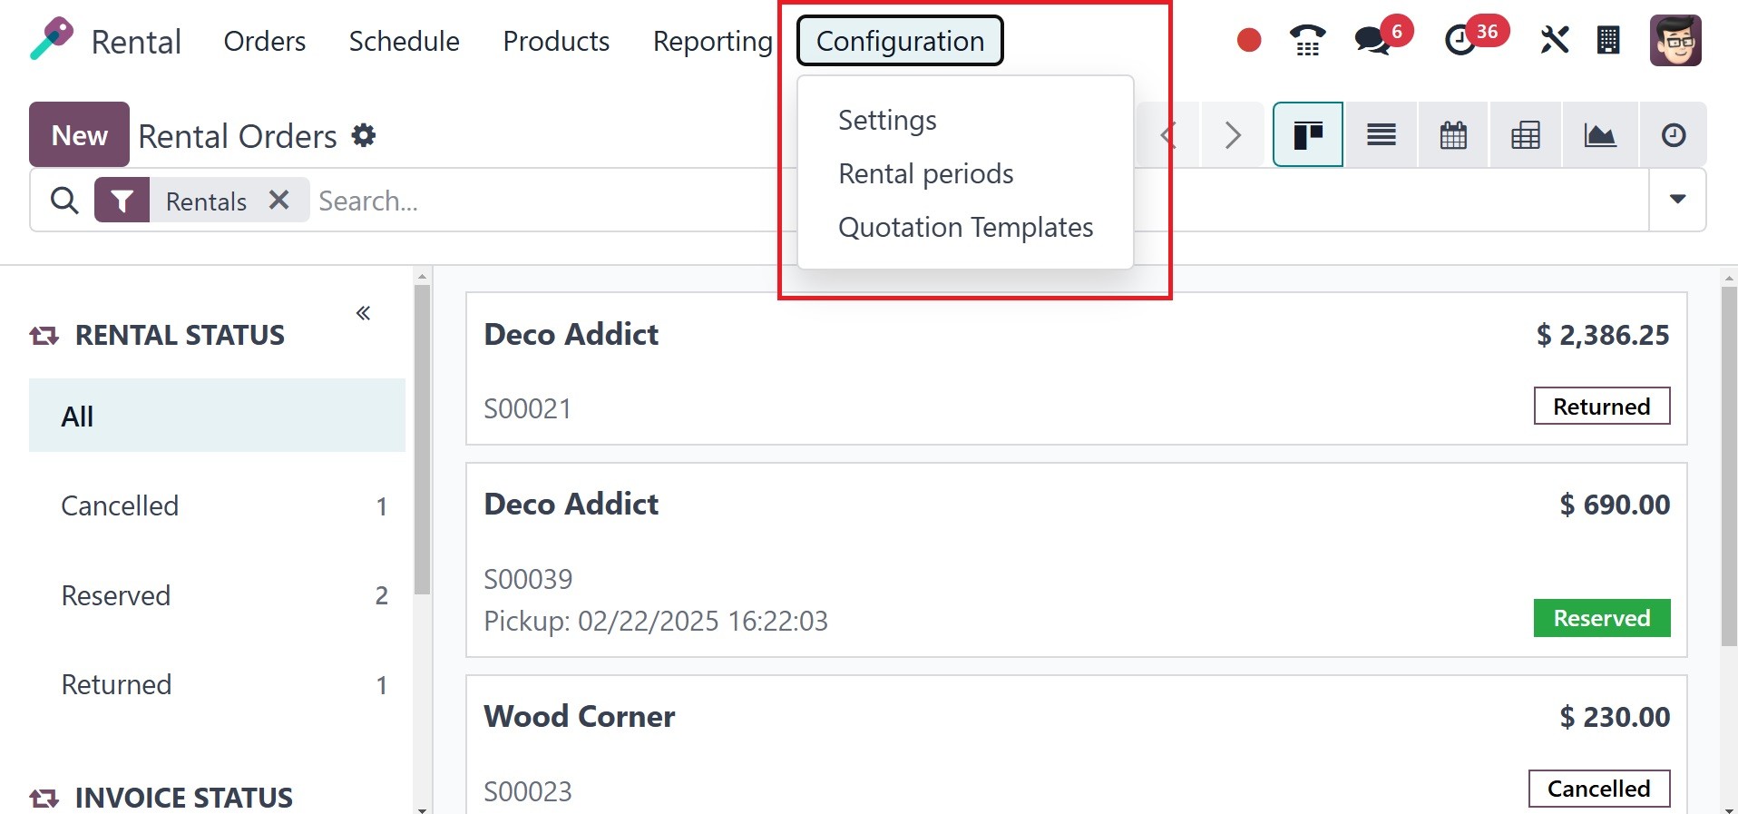Viewport: 1738px width, 814px height.
Task: Filter by Cancelled rental status
Action: pyautogui.click(x=120, y=505)
